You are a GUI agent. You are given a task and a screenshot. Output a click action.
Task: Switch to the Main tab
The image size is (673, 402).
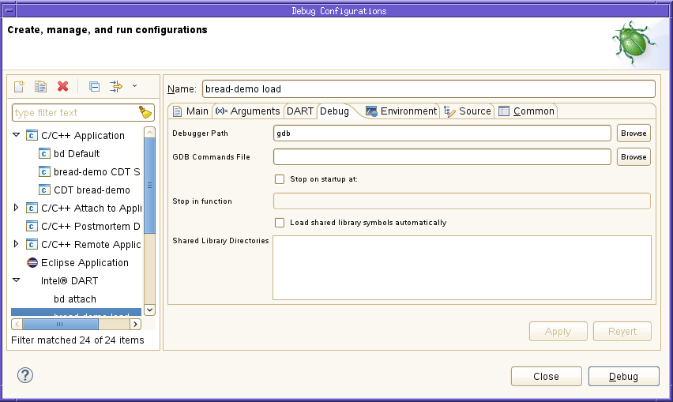click(190, 111)
